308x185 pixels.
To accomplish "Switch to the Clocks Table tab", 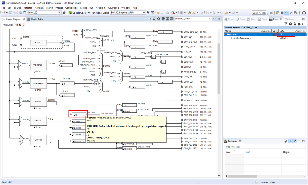I will pyautogui.click(x=35, y=19).
